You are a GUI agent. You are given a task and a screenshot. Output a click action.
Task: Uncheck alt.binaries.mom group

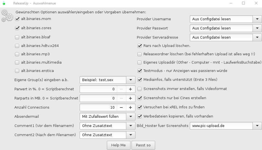(17, 19)
